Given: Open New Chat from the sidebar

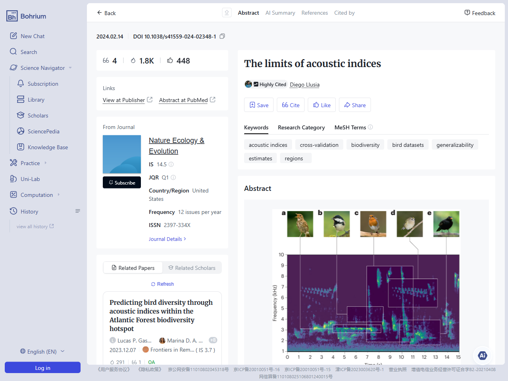Looking at the screenshot, I should [x=33, y=36].
